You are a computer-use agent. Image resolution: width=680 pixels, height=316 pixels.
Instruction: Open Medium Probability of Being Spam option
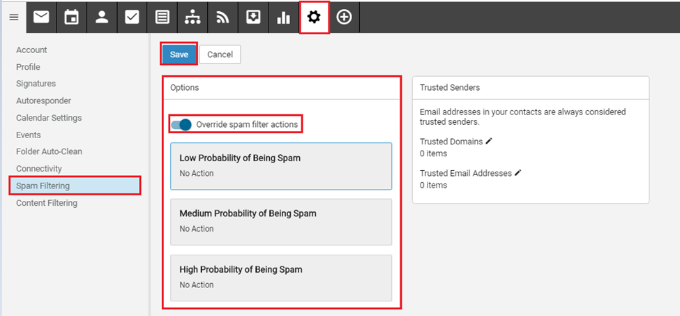click(x=281, y=222)
